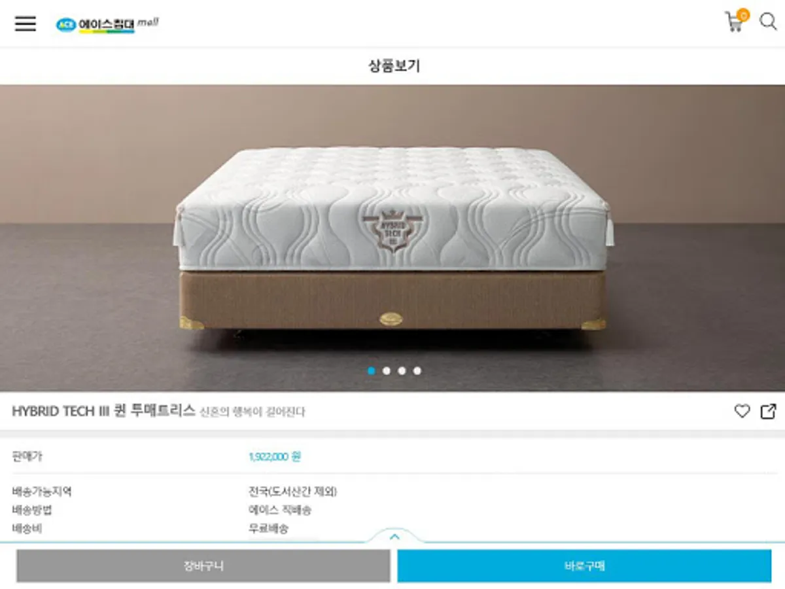785x589 pixels.
Task: Select the first carousel dot indicator
Action: click(x=372, y=370)
